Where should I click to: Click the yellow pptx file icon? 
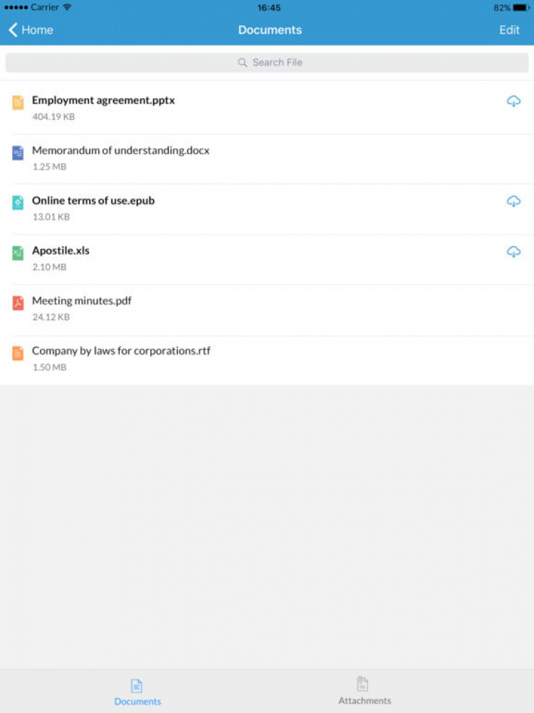18,103
